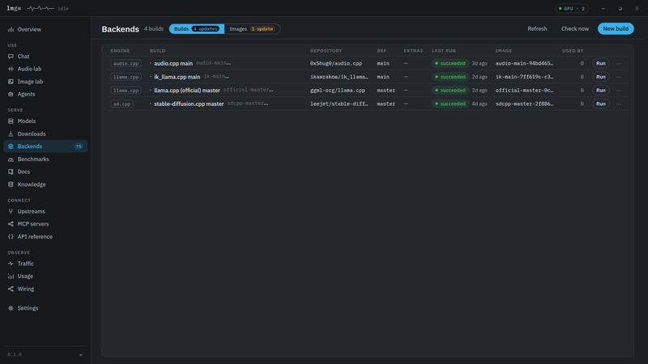Run the llama.cpp (official) master build
Viewport: 648px width, 364px height.
click(600, 91)
